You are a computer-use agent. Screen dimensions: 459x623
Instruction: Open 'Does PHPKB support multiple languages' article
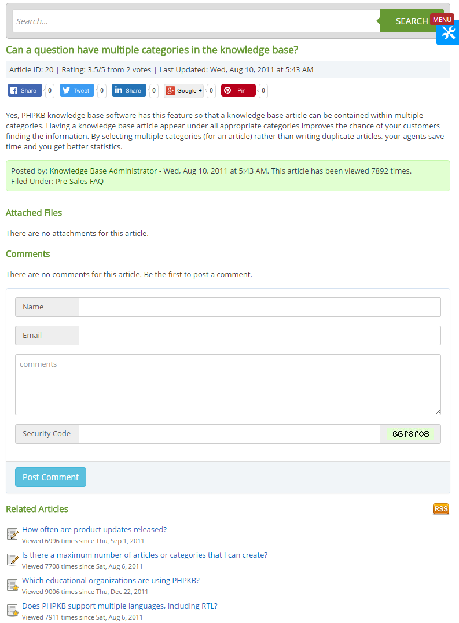[x=120, y=606]
